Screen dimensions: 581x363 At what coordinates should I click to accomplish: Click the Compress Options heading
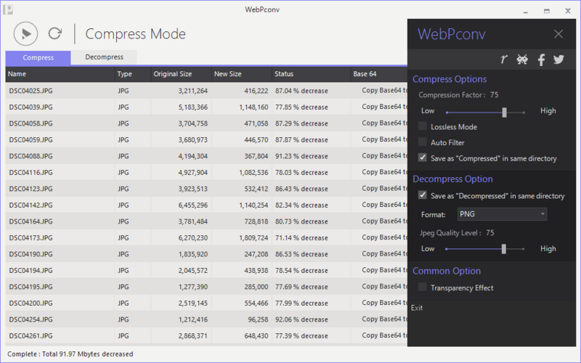tap(450, 79)
